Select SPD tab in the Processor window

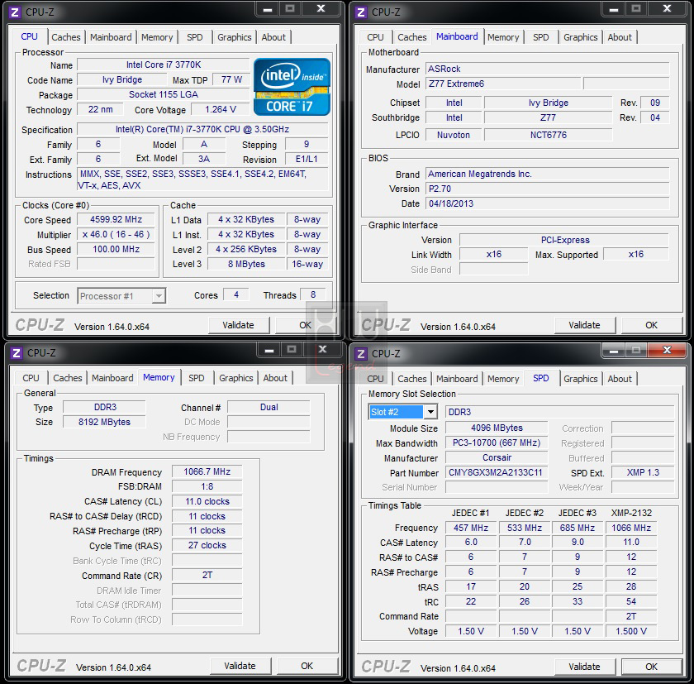(x=195, y=37)
